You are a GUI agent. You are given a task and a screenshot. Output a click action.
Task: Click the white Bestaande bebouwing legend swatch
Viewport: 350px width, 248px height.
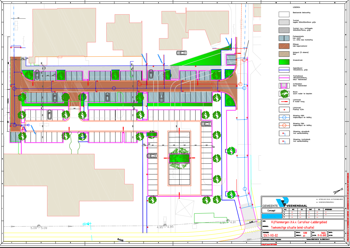tap(284, 14)
